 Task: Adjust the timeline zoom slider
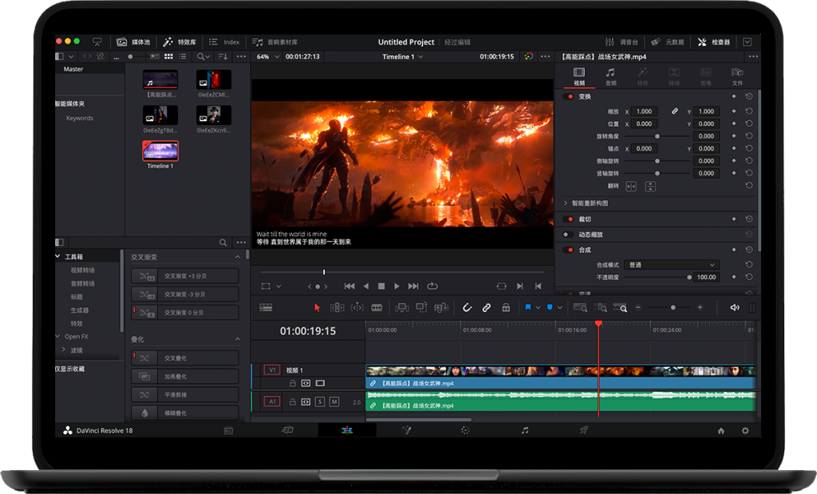tap(673, 307)
